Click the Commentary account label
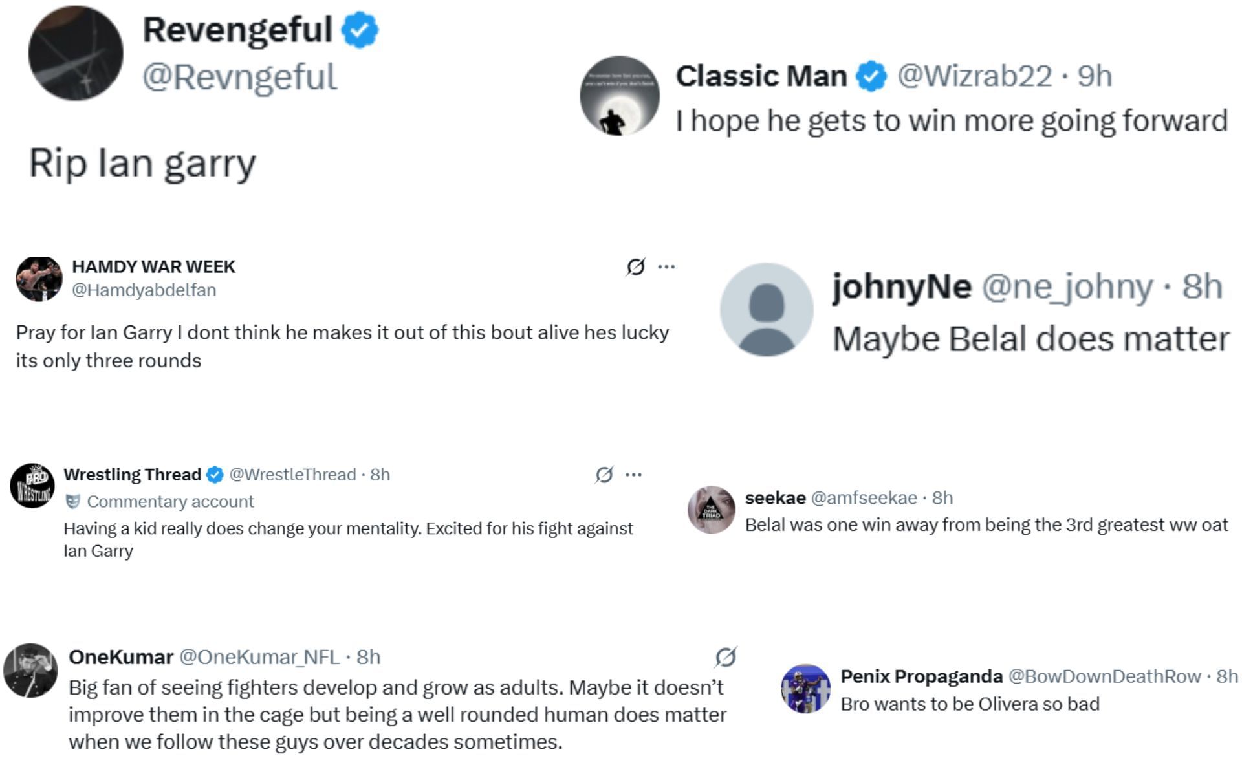This screenshot has height=776, width=1242. pos(170,502)
